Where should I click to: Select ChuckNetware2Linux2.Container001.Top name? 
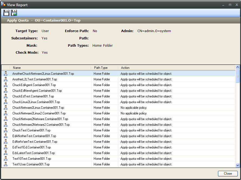pos(39,113)
